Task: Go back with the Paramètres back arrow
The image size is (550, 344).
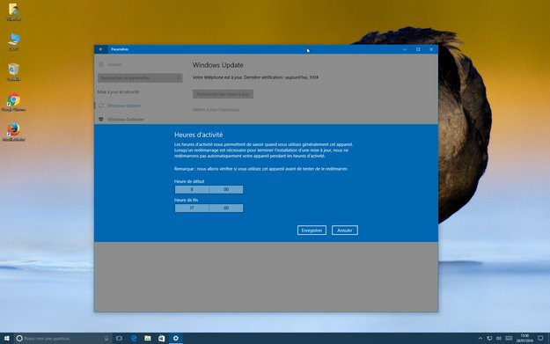Action: click(101, 49)
